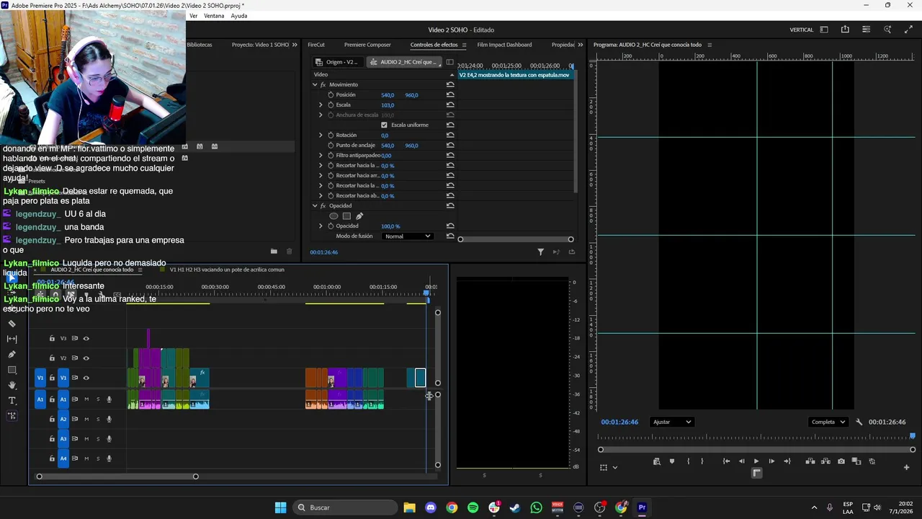Open the Ayuda menu
The height and width of the screenshot is (519, 922).
[239, 16]
